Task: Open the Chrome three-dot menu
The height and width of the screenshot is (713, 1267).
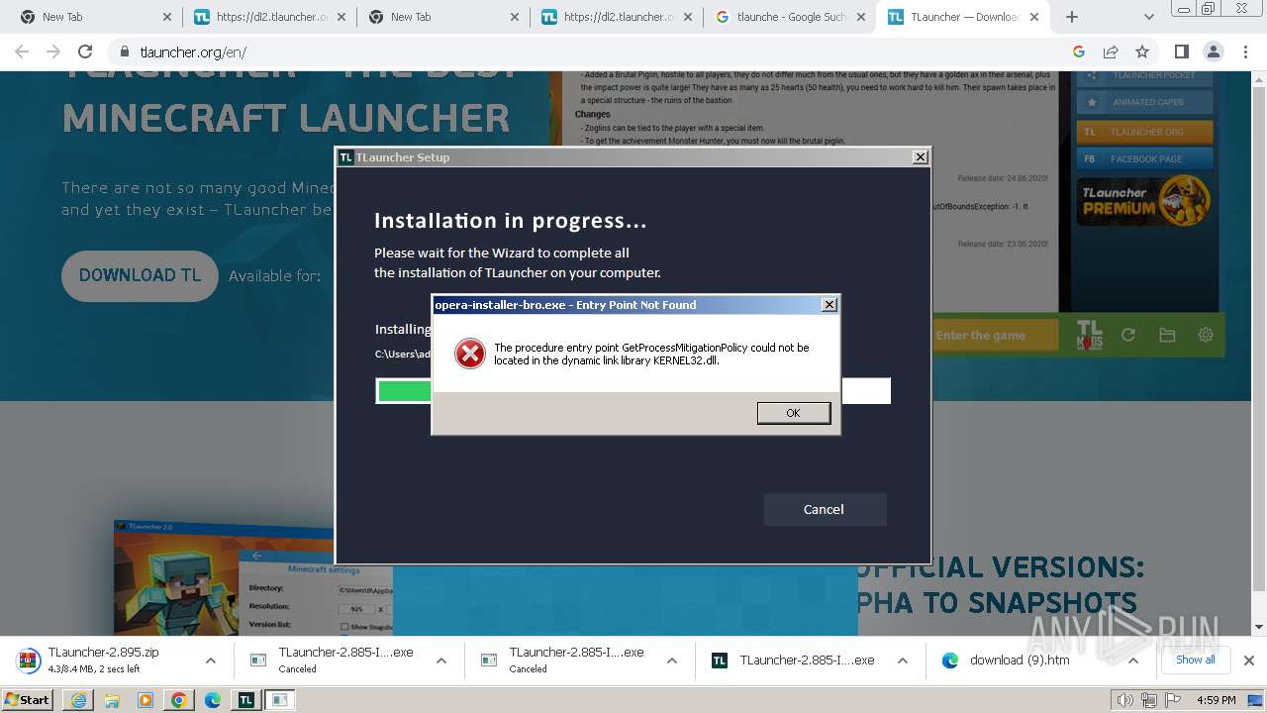Action: [x=1245, y=51]
